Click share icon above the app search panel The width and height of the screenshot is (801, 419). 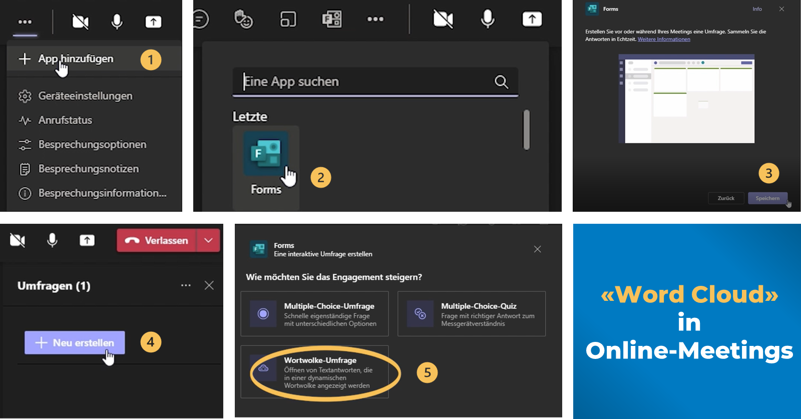pyautogui.click(x=532, y=19)
